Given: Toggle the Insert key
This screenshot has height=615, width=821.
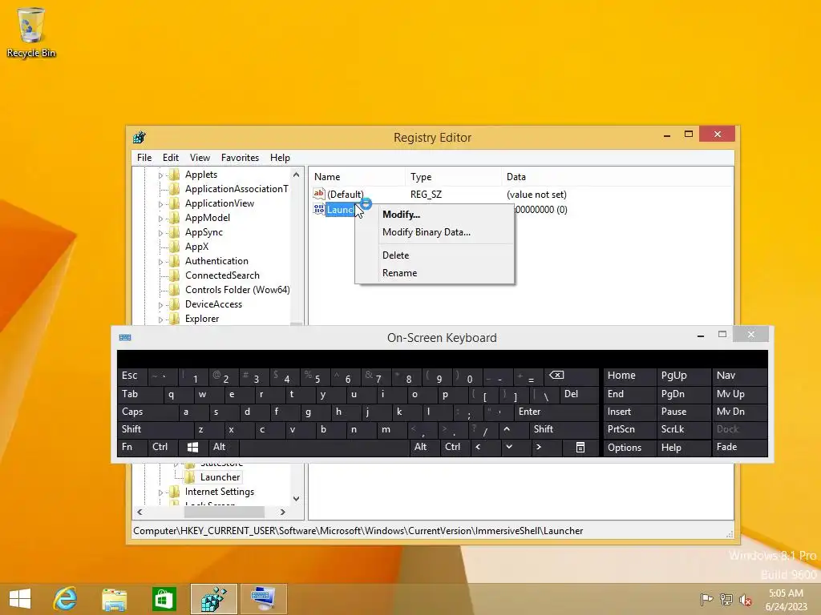Looking at the screenshot, I should coord(629,412).
